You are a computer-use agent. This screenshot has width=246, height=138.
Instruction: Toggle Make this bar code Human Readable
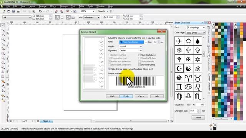(109, 69)
